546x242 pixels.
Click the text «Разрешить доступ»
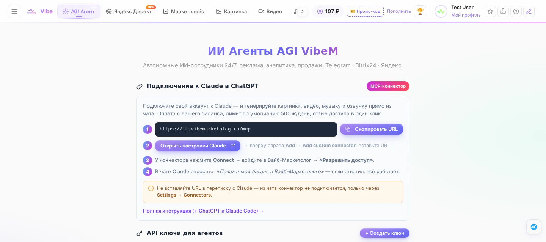tap(346, 160)
